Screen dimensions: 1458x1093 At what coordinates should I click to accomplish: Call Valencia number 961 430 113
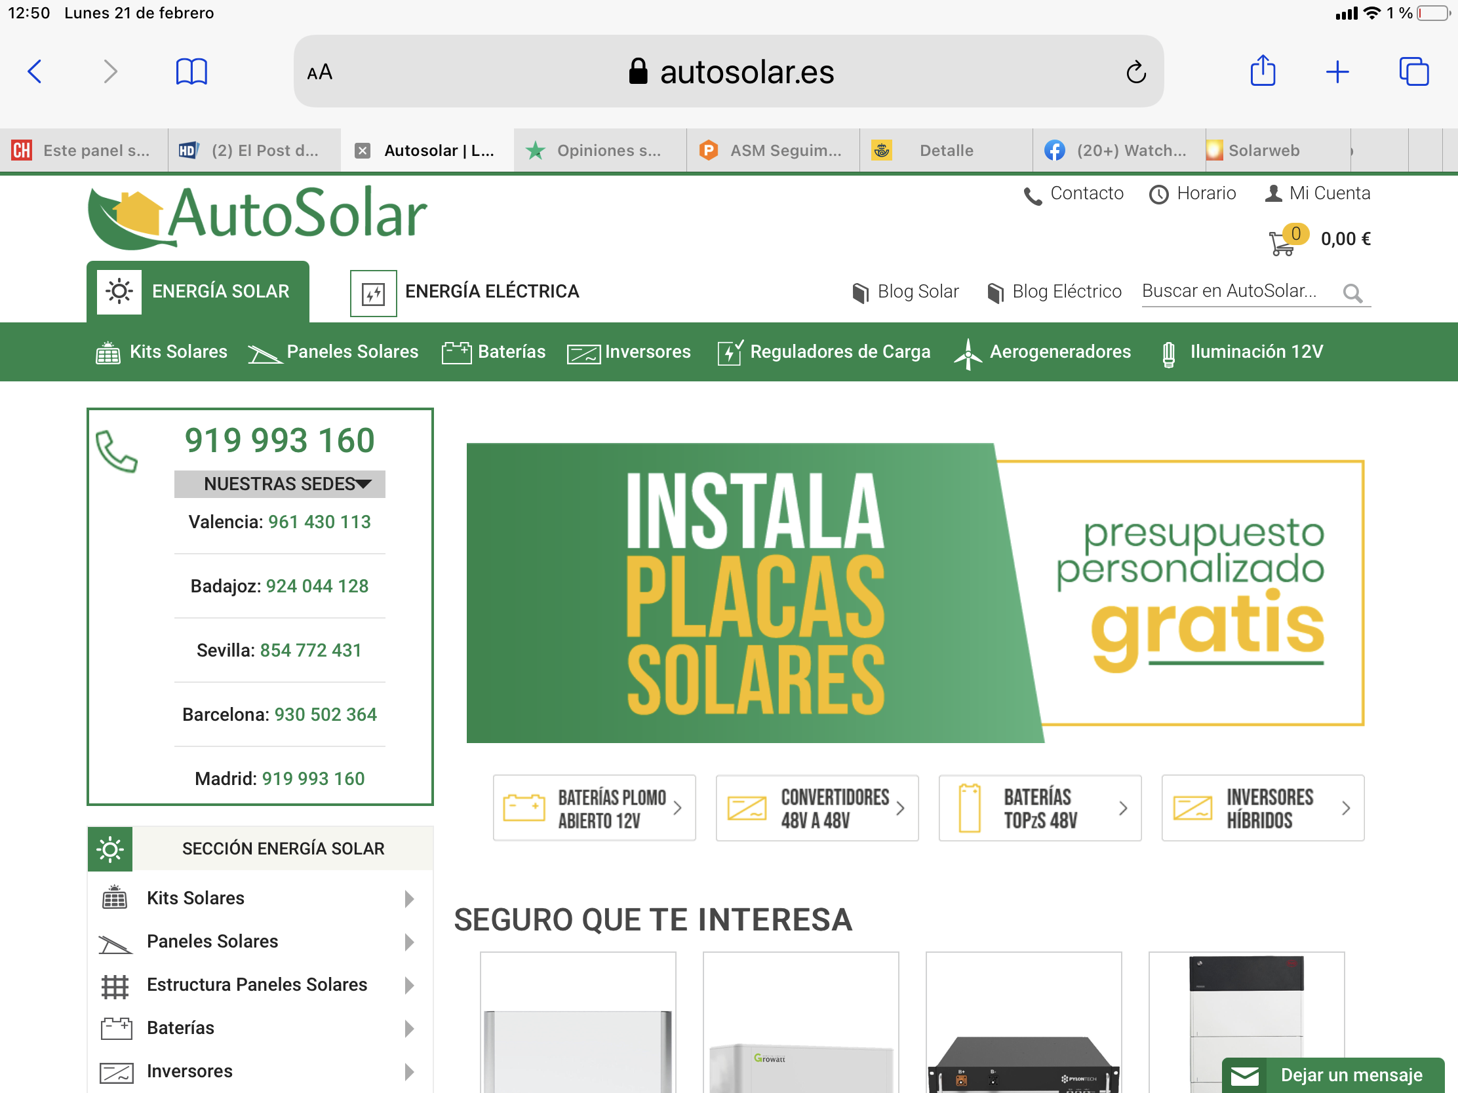coord(319,522)
